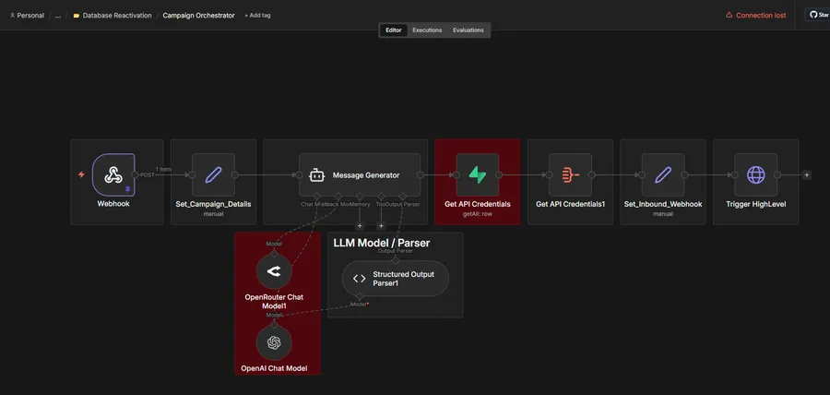Click the plus under Memory connector
The image size is (830, 395).
tap(360, 225)
